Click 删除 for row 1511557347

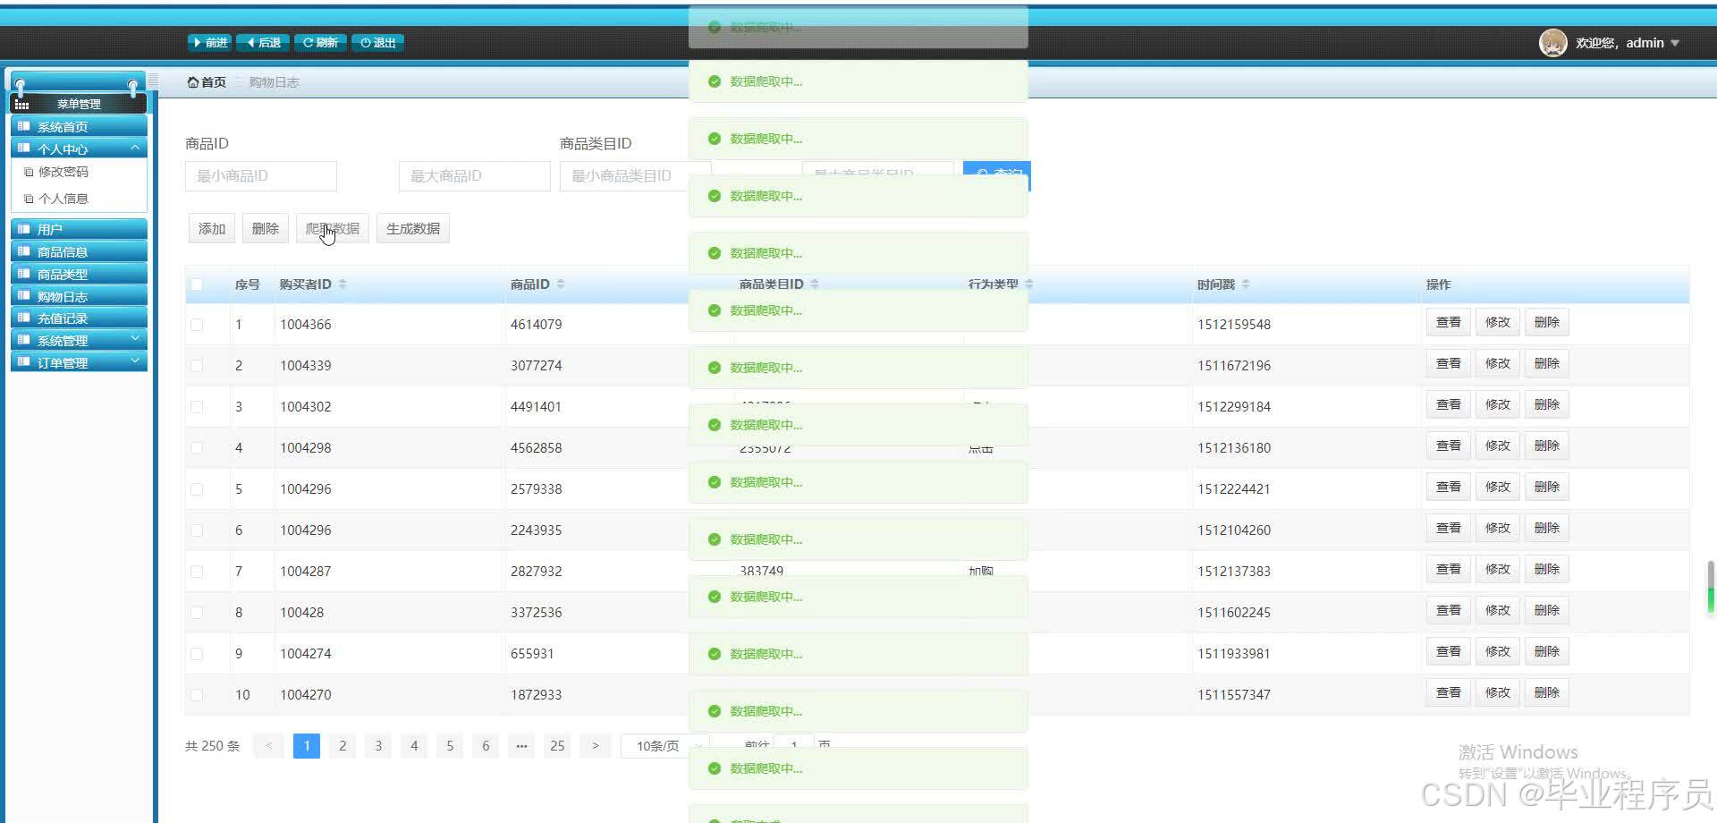[x=1547, y=693]
